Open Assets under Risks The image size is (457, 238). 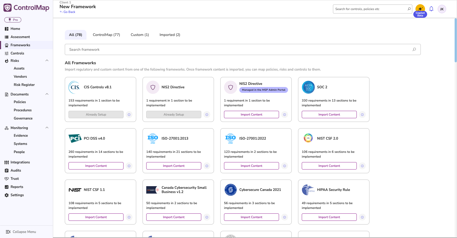pos(19,68)
